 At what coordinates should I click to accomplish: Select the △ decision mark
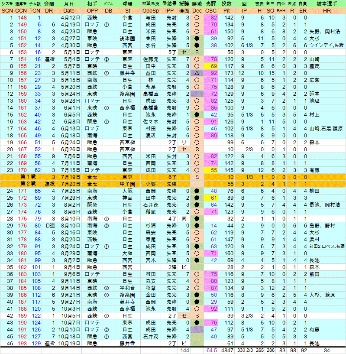[197, 73]
